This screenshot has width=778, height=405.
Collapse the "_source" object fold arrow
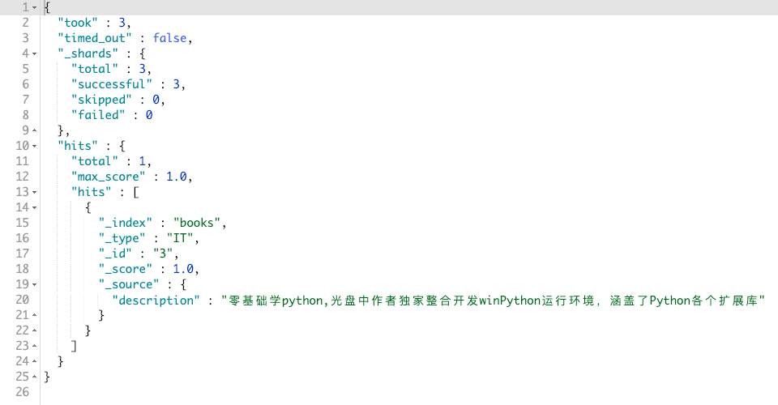click(x=34, y=284)
